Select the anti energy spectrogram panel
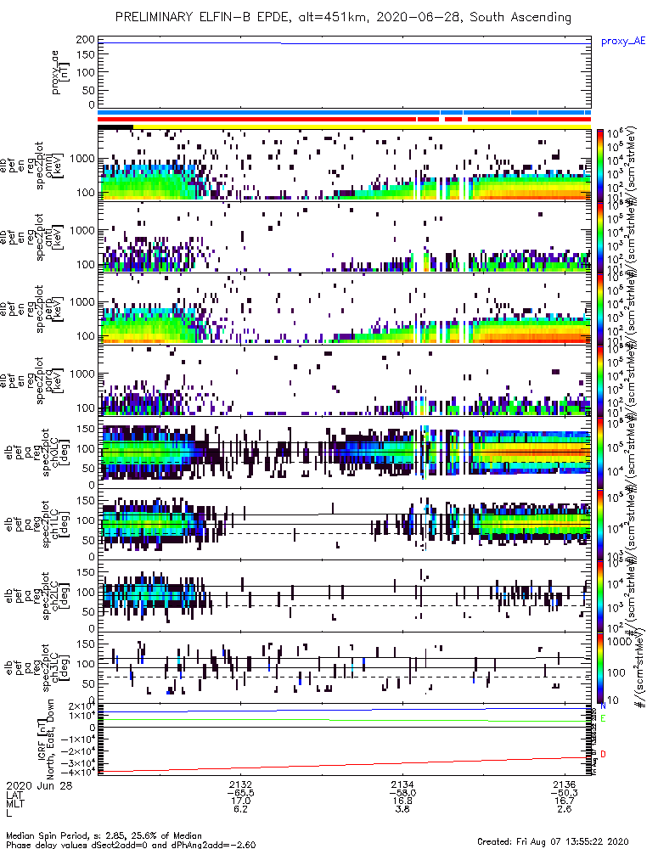This screenshot has width=658, height=849. pos(345,237)
